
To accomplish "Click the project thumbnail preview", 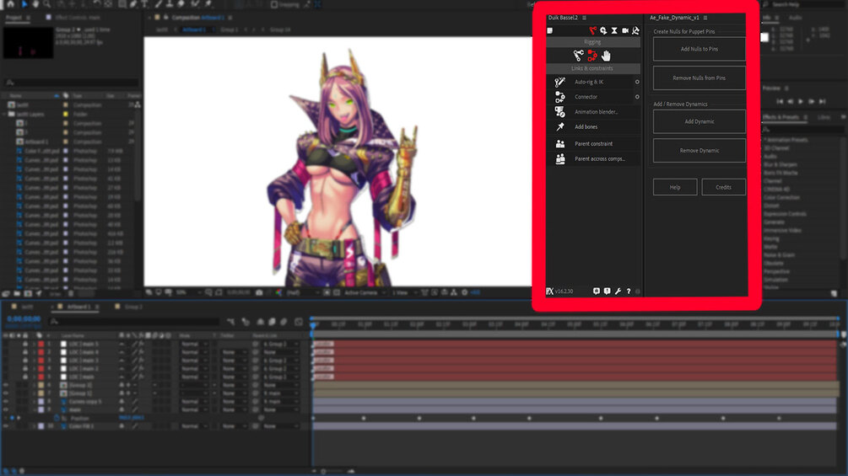I will point(28,42).
